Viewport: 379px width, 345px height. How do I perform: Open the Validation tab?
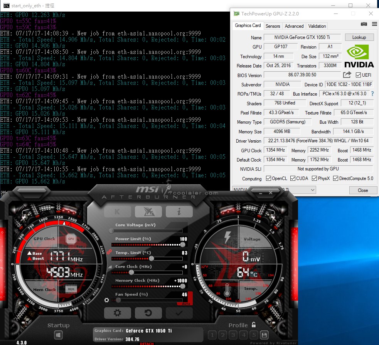point(317,26)
